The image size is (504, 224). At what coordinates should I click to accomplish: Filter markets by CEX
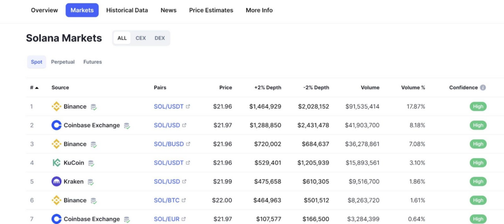click(x=140, y=38)
